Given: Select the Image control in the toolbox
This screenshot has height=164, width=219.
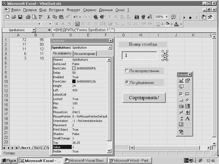Looking at the screenshot, I should [181, 124].
